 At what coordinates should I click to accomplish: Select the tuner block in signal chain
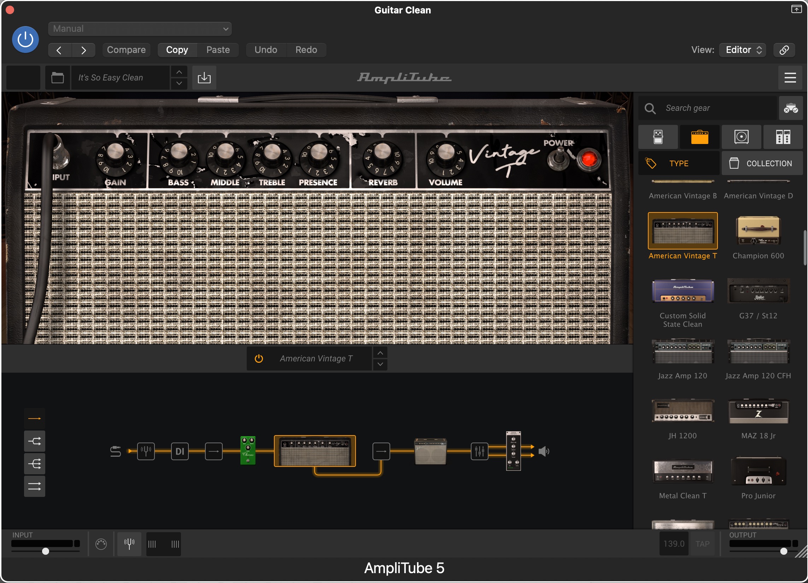click(x=146, y=451)
